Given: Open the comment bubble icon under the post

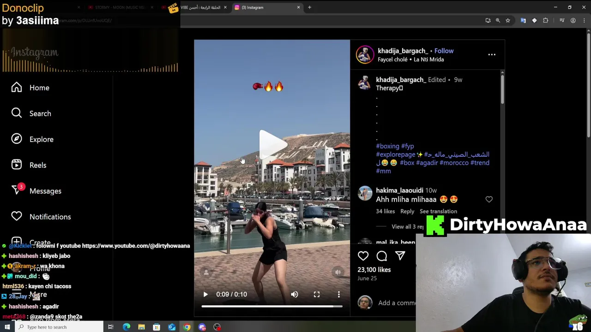Looking at the screenshot, I should coord(381,255).
